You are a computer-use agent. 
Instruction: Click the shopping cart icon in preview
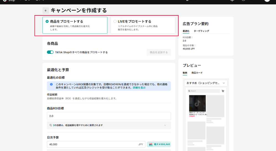click(x=223, y=91)
